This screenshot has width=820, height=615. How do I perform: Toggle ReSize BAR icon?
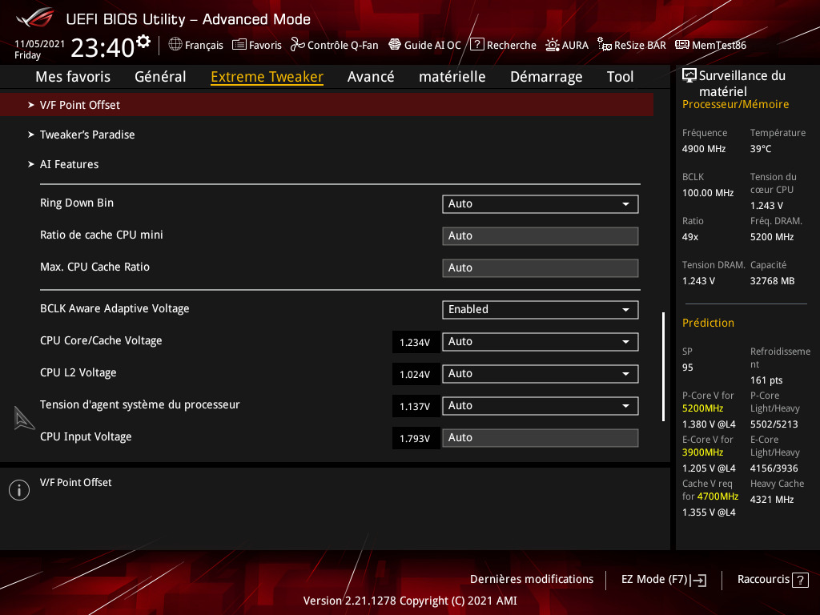pos(605,45)
